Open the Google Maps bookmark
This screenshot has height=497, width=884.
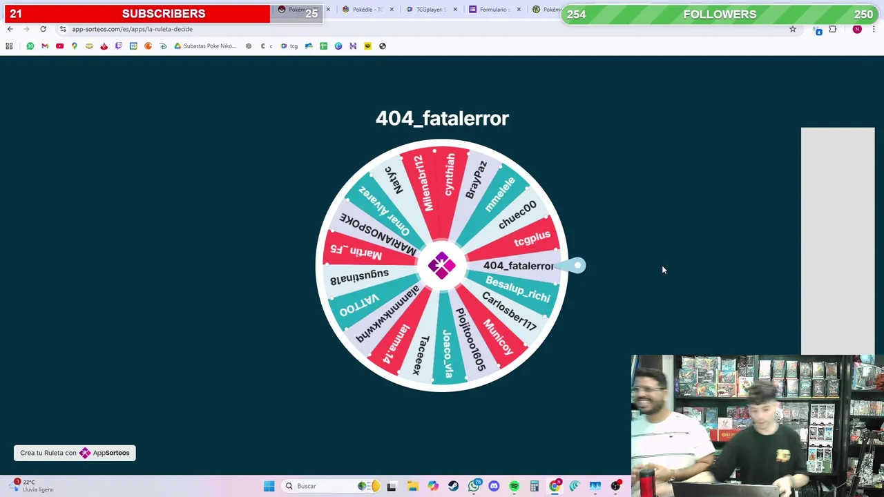point(75,46)
